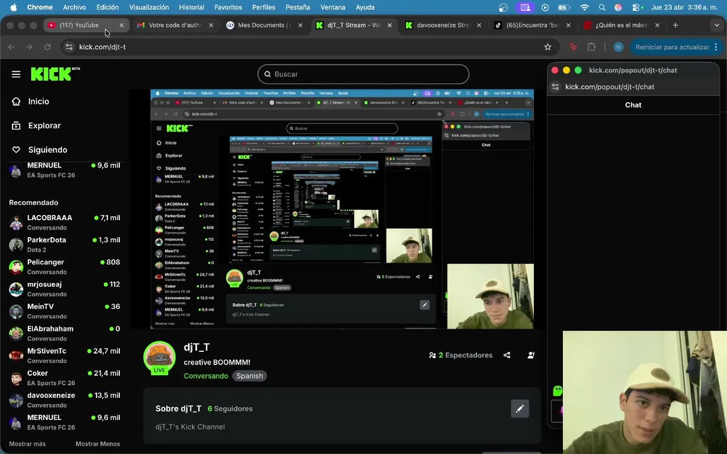Viewport: 727px width, 454px height.
Task: Bookmark this page with the star icon
Action: [548, 47]
